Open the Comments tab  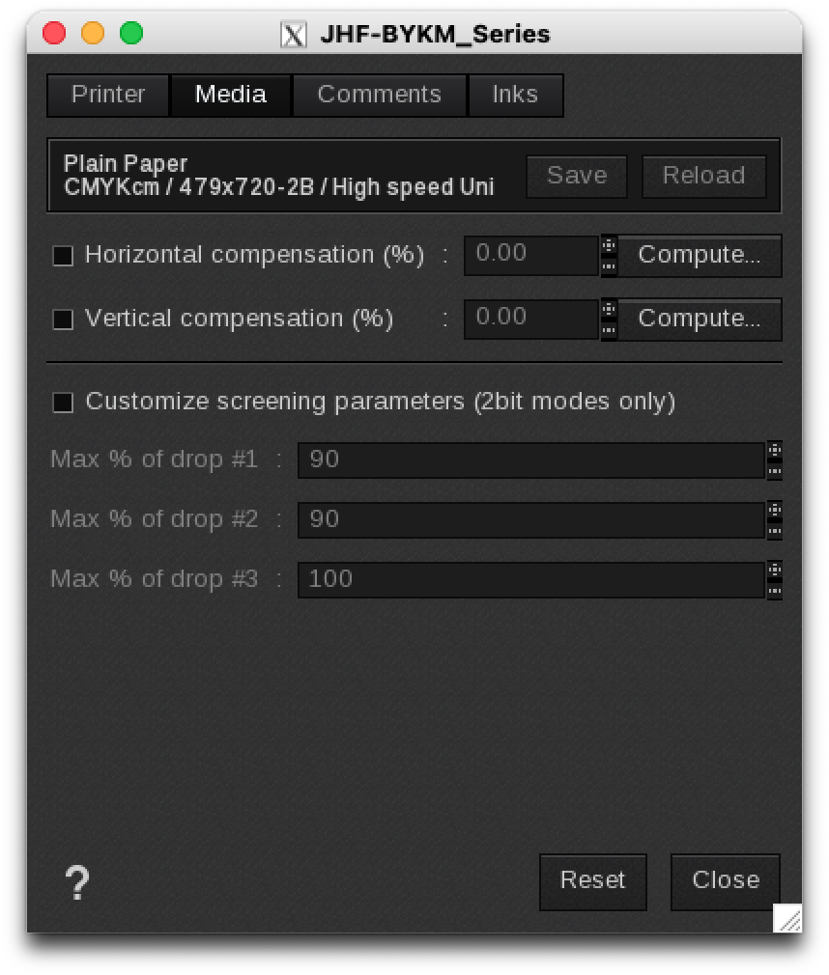click(379, 95)
